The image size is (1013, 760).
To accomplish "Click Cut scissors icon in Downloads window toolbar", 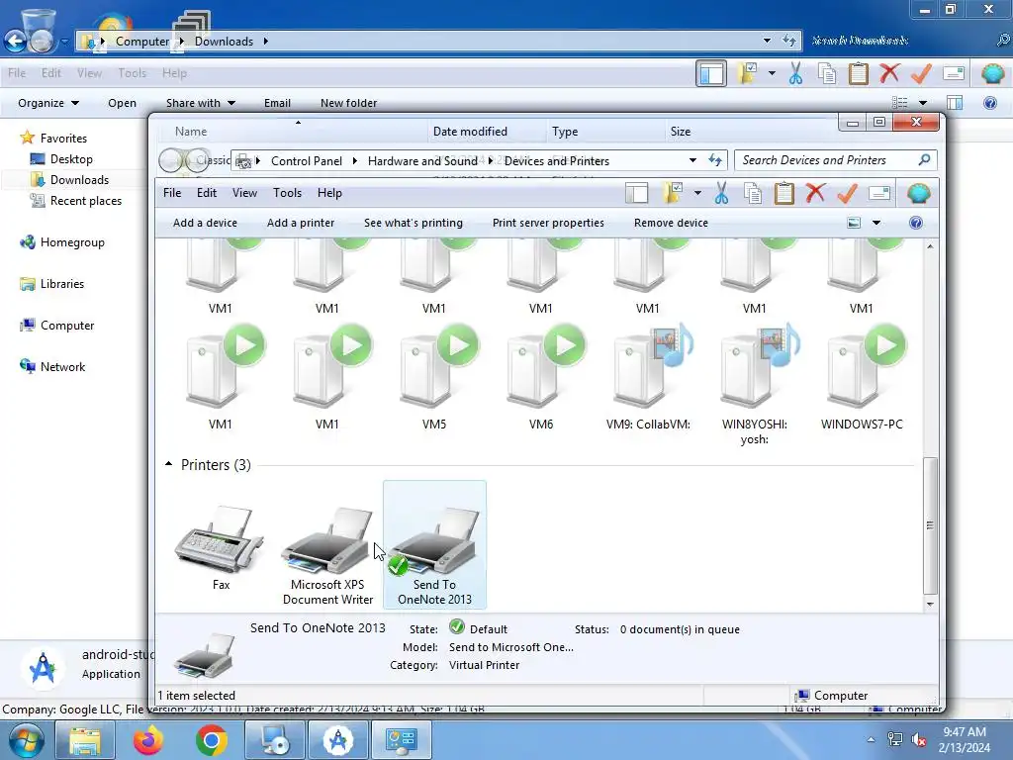I will (796, 73).
